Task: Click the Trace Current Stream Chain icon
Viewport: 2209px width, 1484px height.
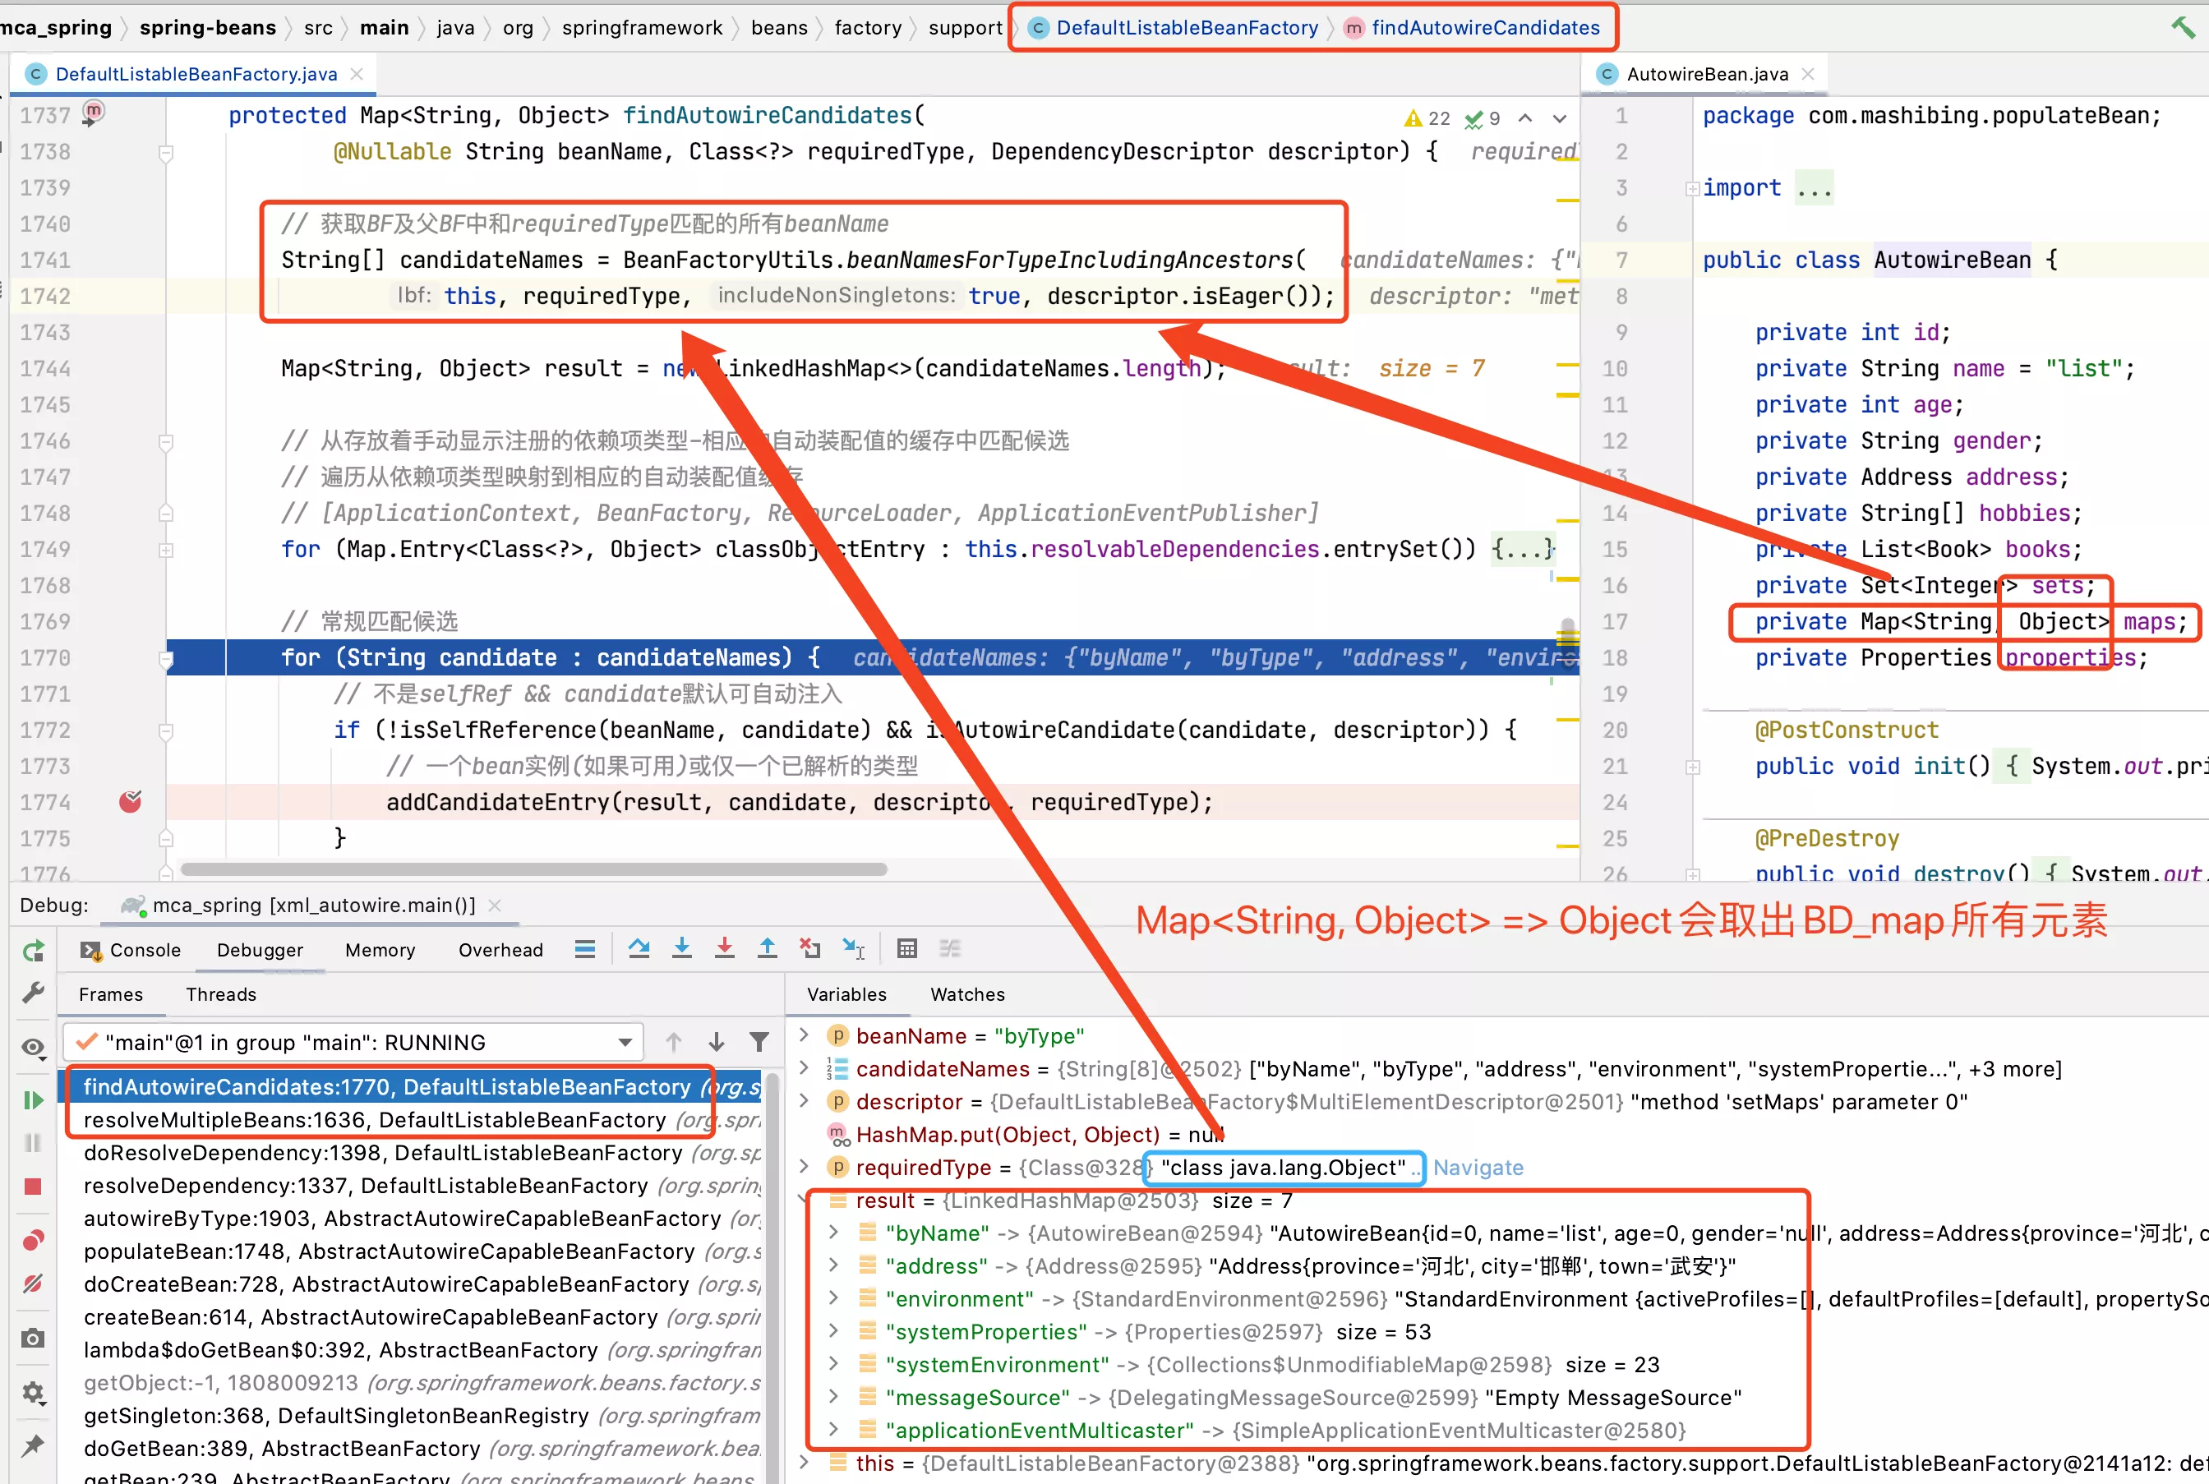Action: pos(950,948)
